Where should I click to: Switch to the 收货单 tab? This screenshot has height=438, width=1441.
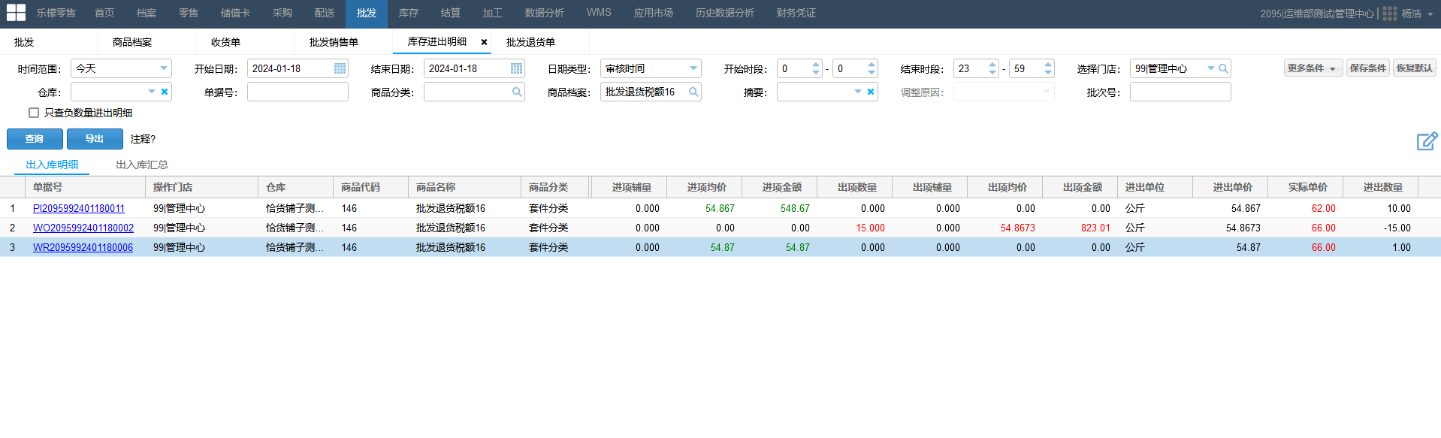(x=225, y=42)
